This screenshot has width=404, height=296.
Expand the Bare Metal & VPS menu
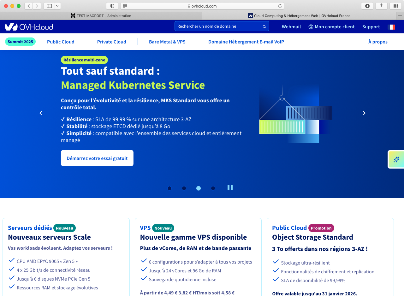(x=167, y=42)
